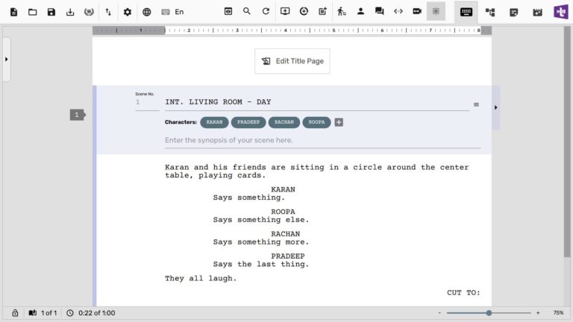Open the settings gear icon
Screen dimensions: 573x322
128,12
